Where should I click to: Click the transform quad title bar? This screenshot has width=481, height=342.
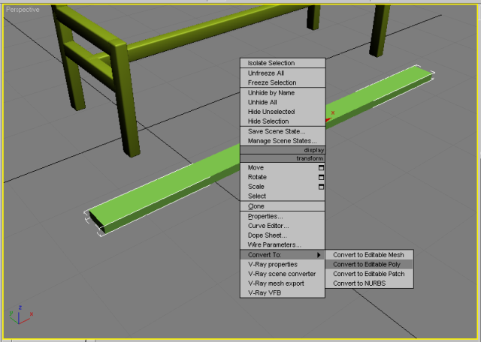point(283,158)
